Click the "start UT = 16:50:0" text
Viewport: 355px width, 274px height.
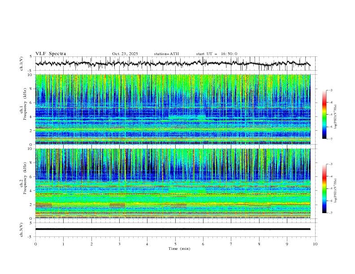tap(216, 54)
